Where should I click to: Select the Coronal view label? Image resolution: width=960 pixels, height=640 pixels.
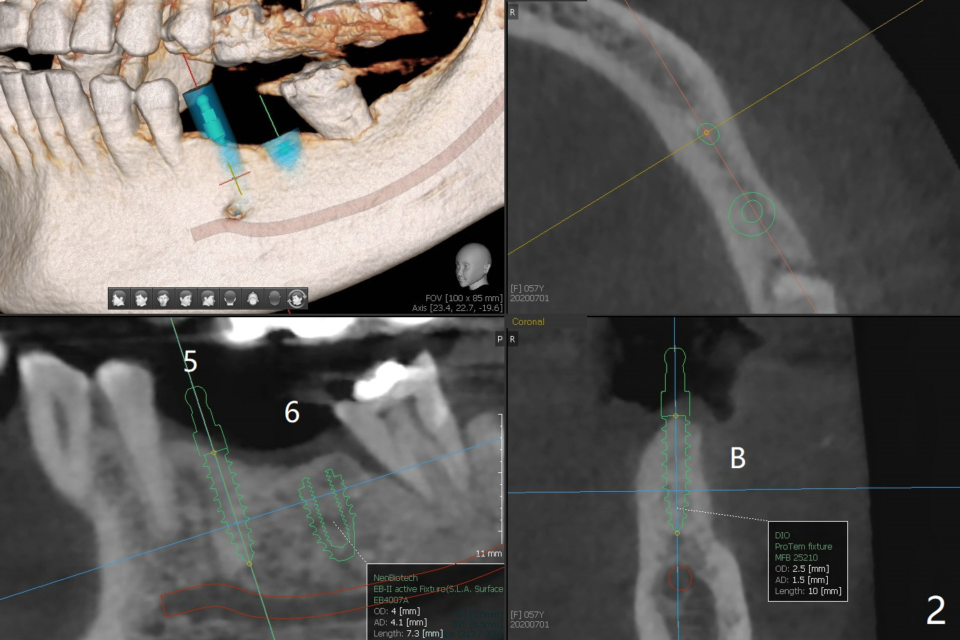click(528, 322)
